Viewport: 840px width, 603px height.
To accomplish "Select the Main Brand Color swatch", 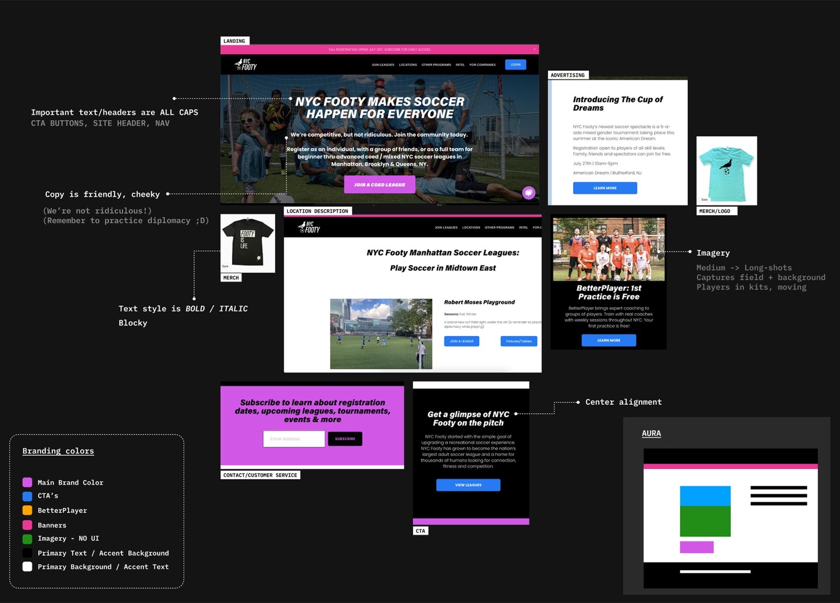I will 28,482.
